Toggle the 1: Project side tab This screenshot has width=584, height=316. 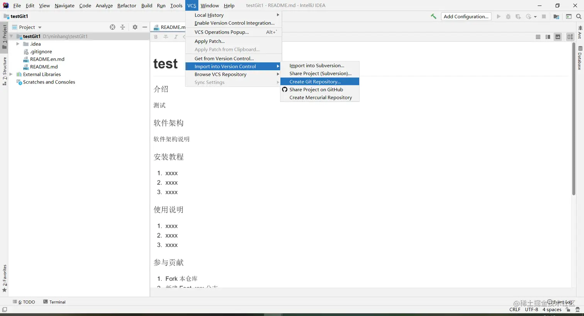tap(5, 37)
